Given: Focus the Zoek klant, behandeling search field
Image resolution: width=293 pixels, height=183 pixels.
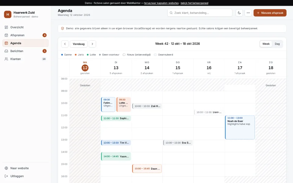Looking at the screenshot, I should coord(200,13).
